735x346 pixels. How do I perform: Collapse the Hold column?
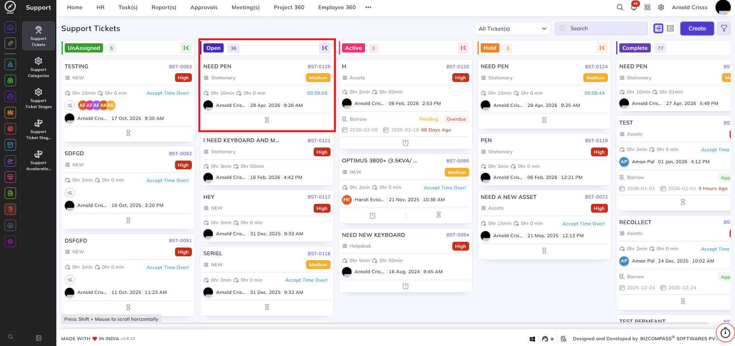pyautogui.click(x=602, y=48)
